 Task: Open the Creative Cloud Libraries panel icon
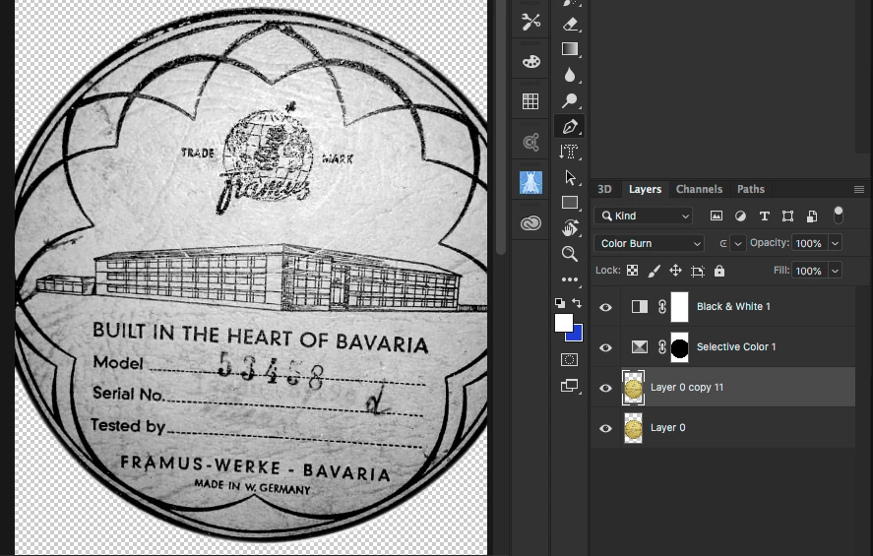[x=530, y=223]
